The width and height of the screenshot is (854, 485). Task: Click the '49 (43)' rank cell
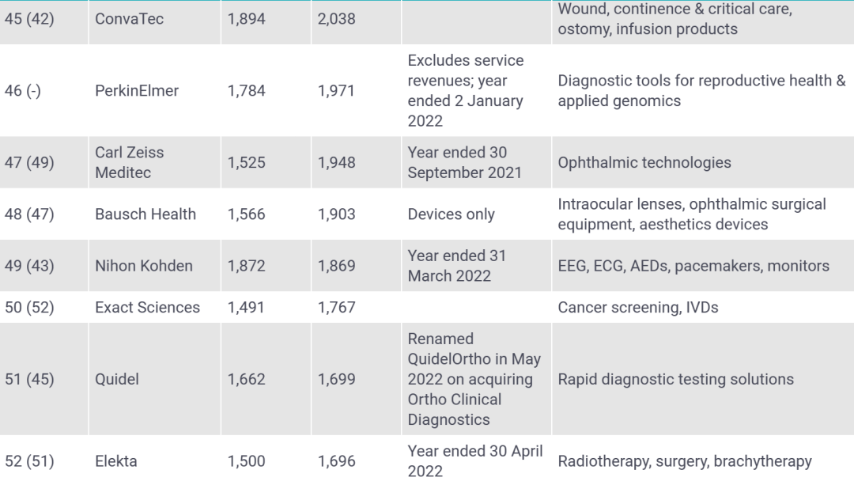point(29,266)
